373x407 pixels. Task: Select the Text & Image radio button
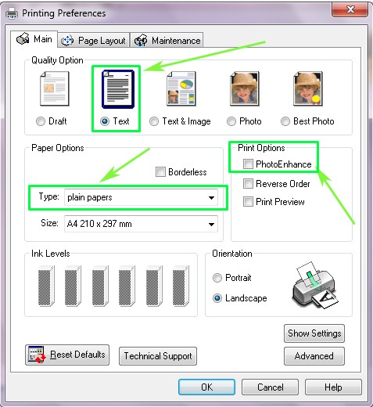coord(154,121)
